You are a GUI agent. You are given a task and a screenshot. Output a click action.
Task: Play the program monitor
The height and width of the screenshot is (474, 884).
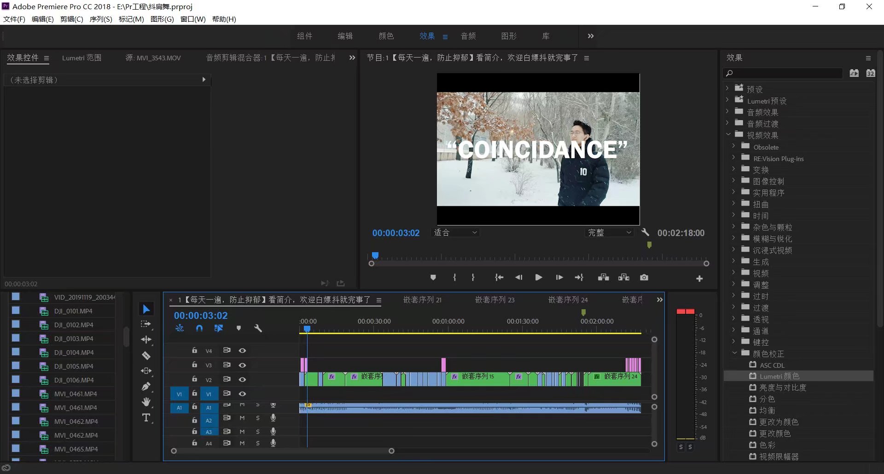coord(538,277)
